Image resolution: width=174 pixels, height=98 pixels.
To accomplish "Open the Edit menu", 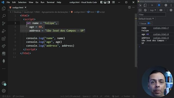I will (14, 2).
